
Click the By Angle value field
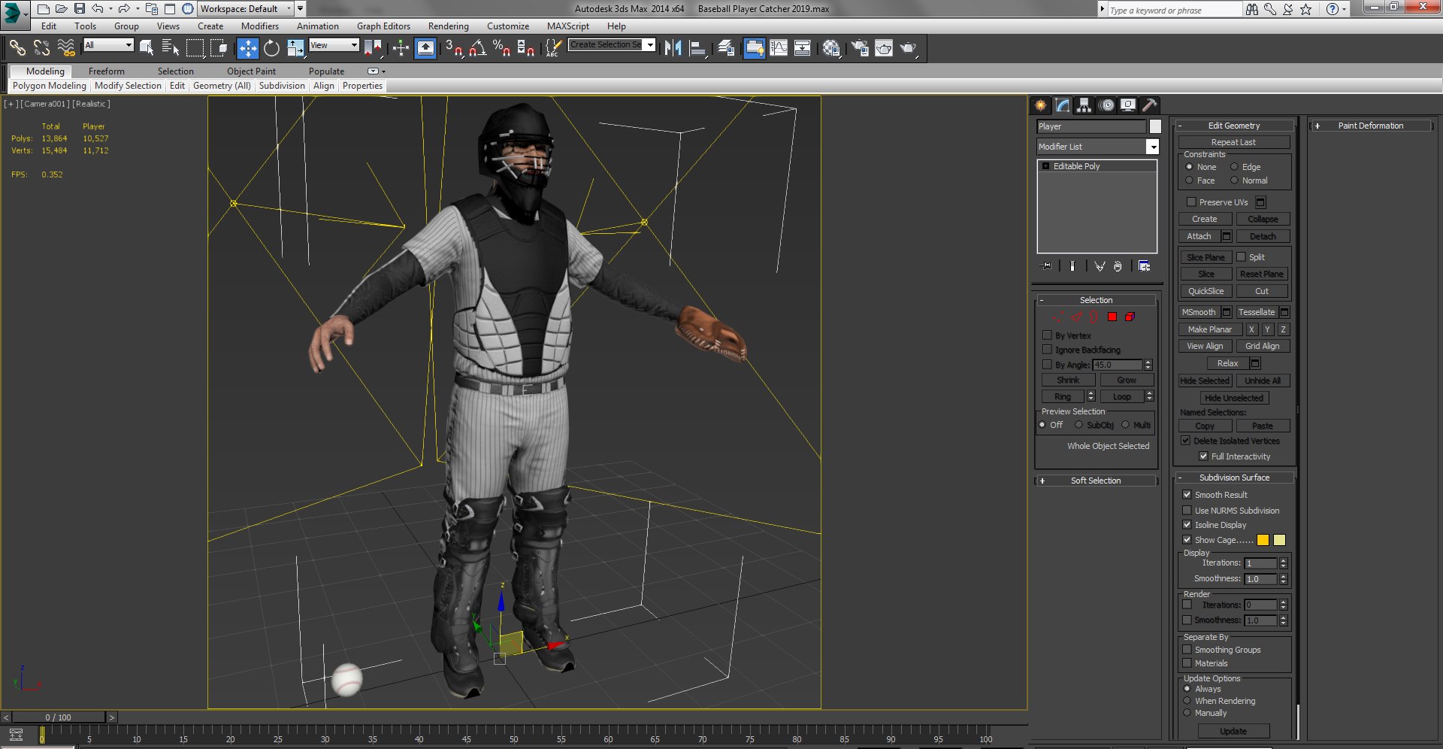tap(1118, 365)
